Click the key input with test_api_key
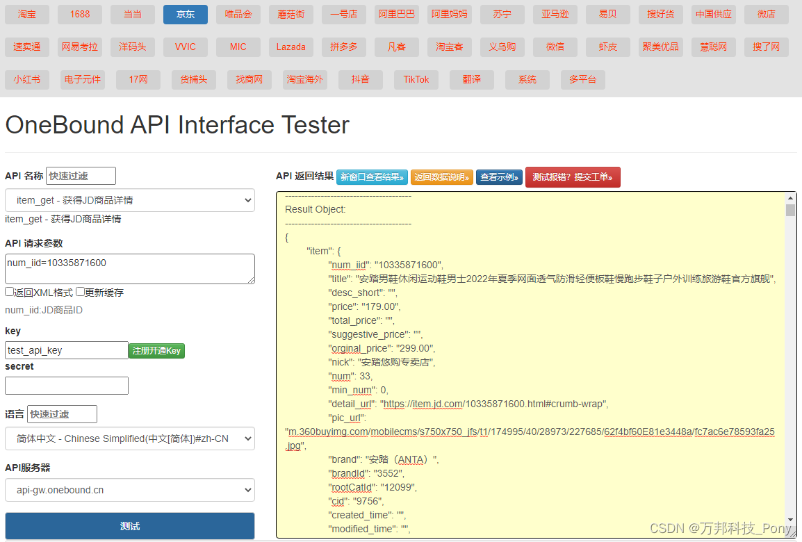802x542 pixels. click(67, 350)
